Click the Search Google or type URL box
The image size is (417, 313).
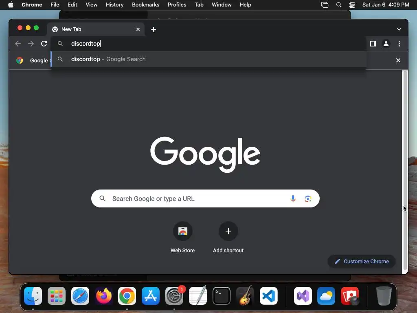[x=205, y=198]
